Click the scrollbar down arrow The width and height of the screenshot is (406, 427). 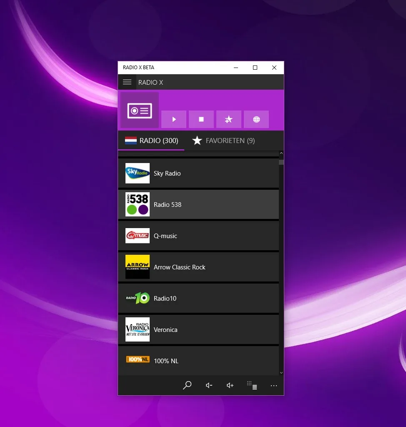[281, 372]
